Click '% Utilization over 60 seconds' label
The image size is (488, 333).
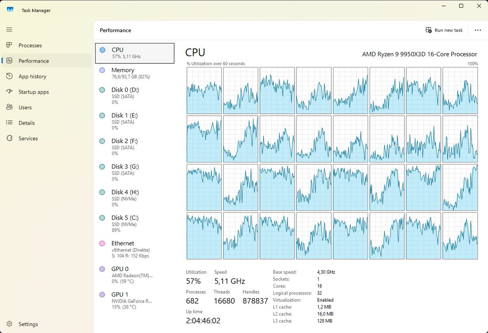coord(216,64)
